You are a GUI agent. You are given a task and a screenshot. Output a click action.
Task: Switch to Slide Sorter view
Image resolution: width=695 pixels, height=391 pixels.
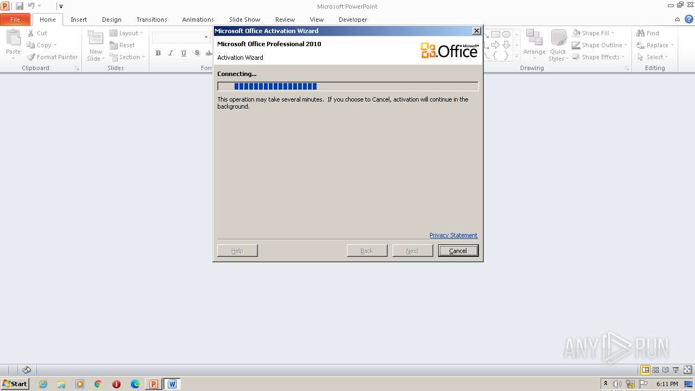pos(656,370)
